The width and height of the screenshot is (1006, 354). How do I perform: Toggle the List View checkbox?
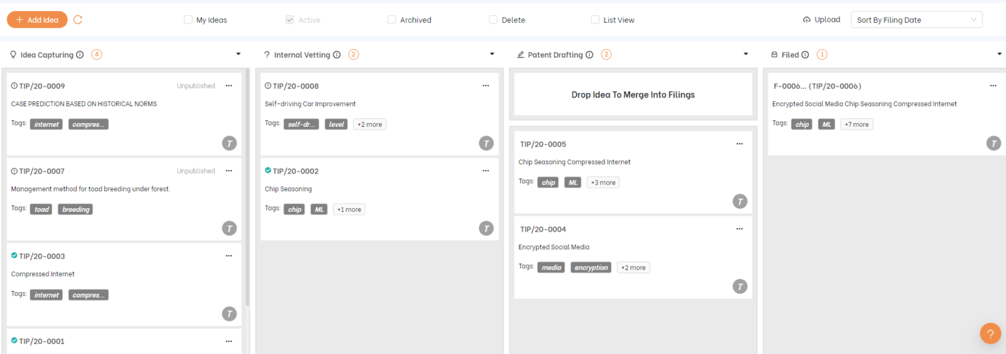click(595, 20)
